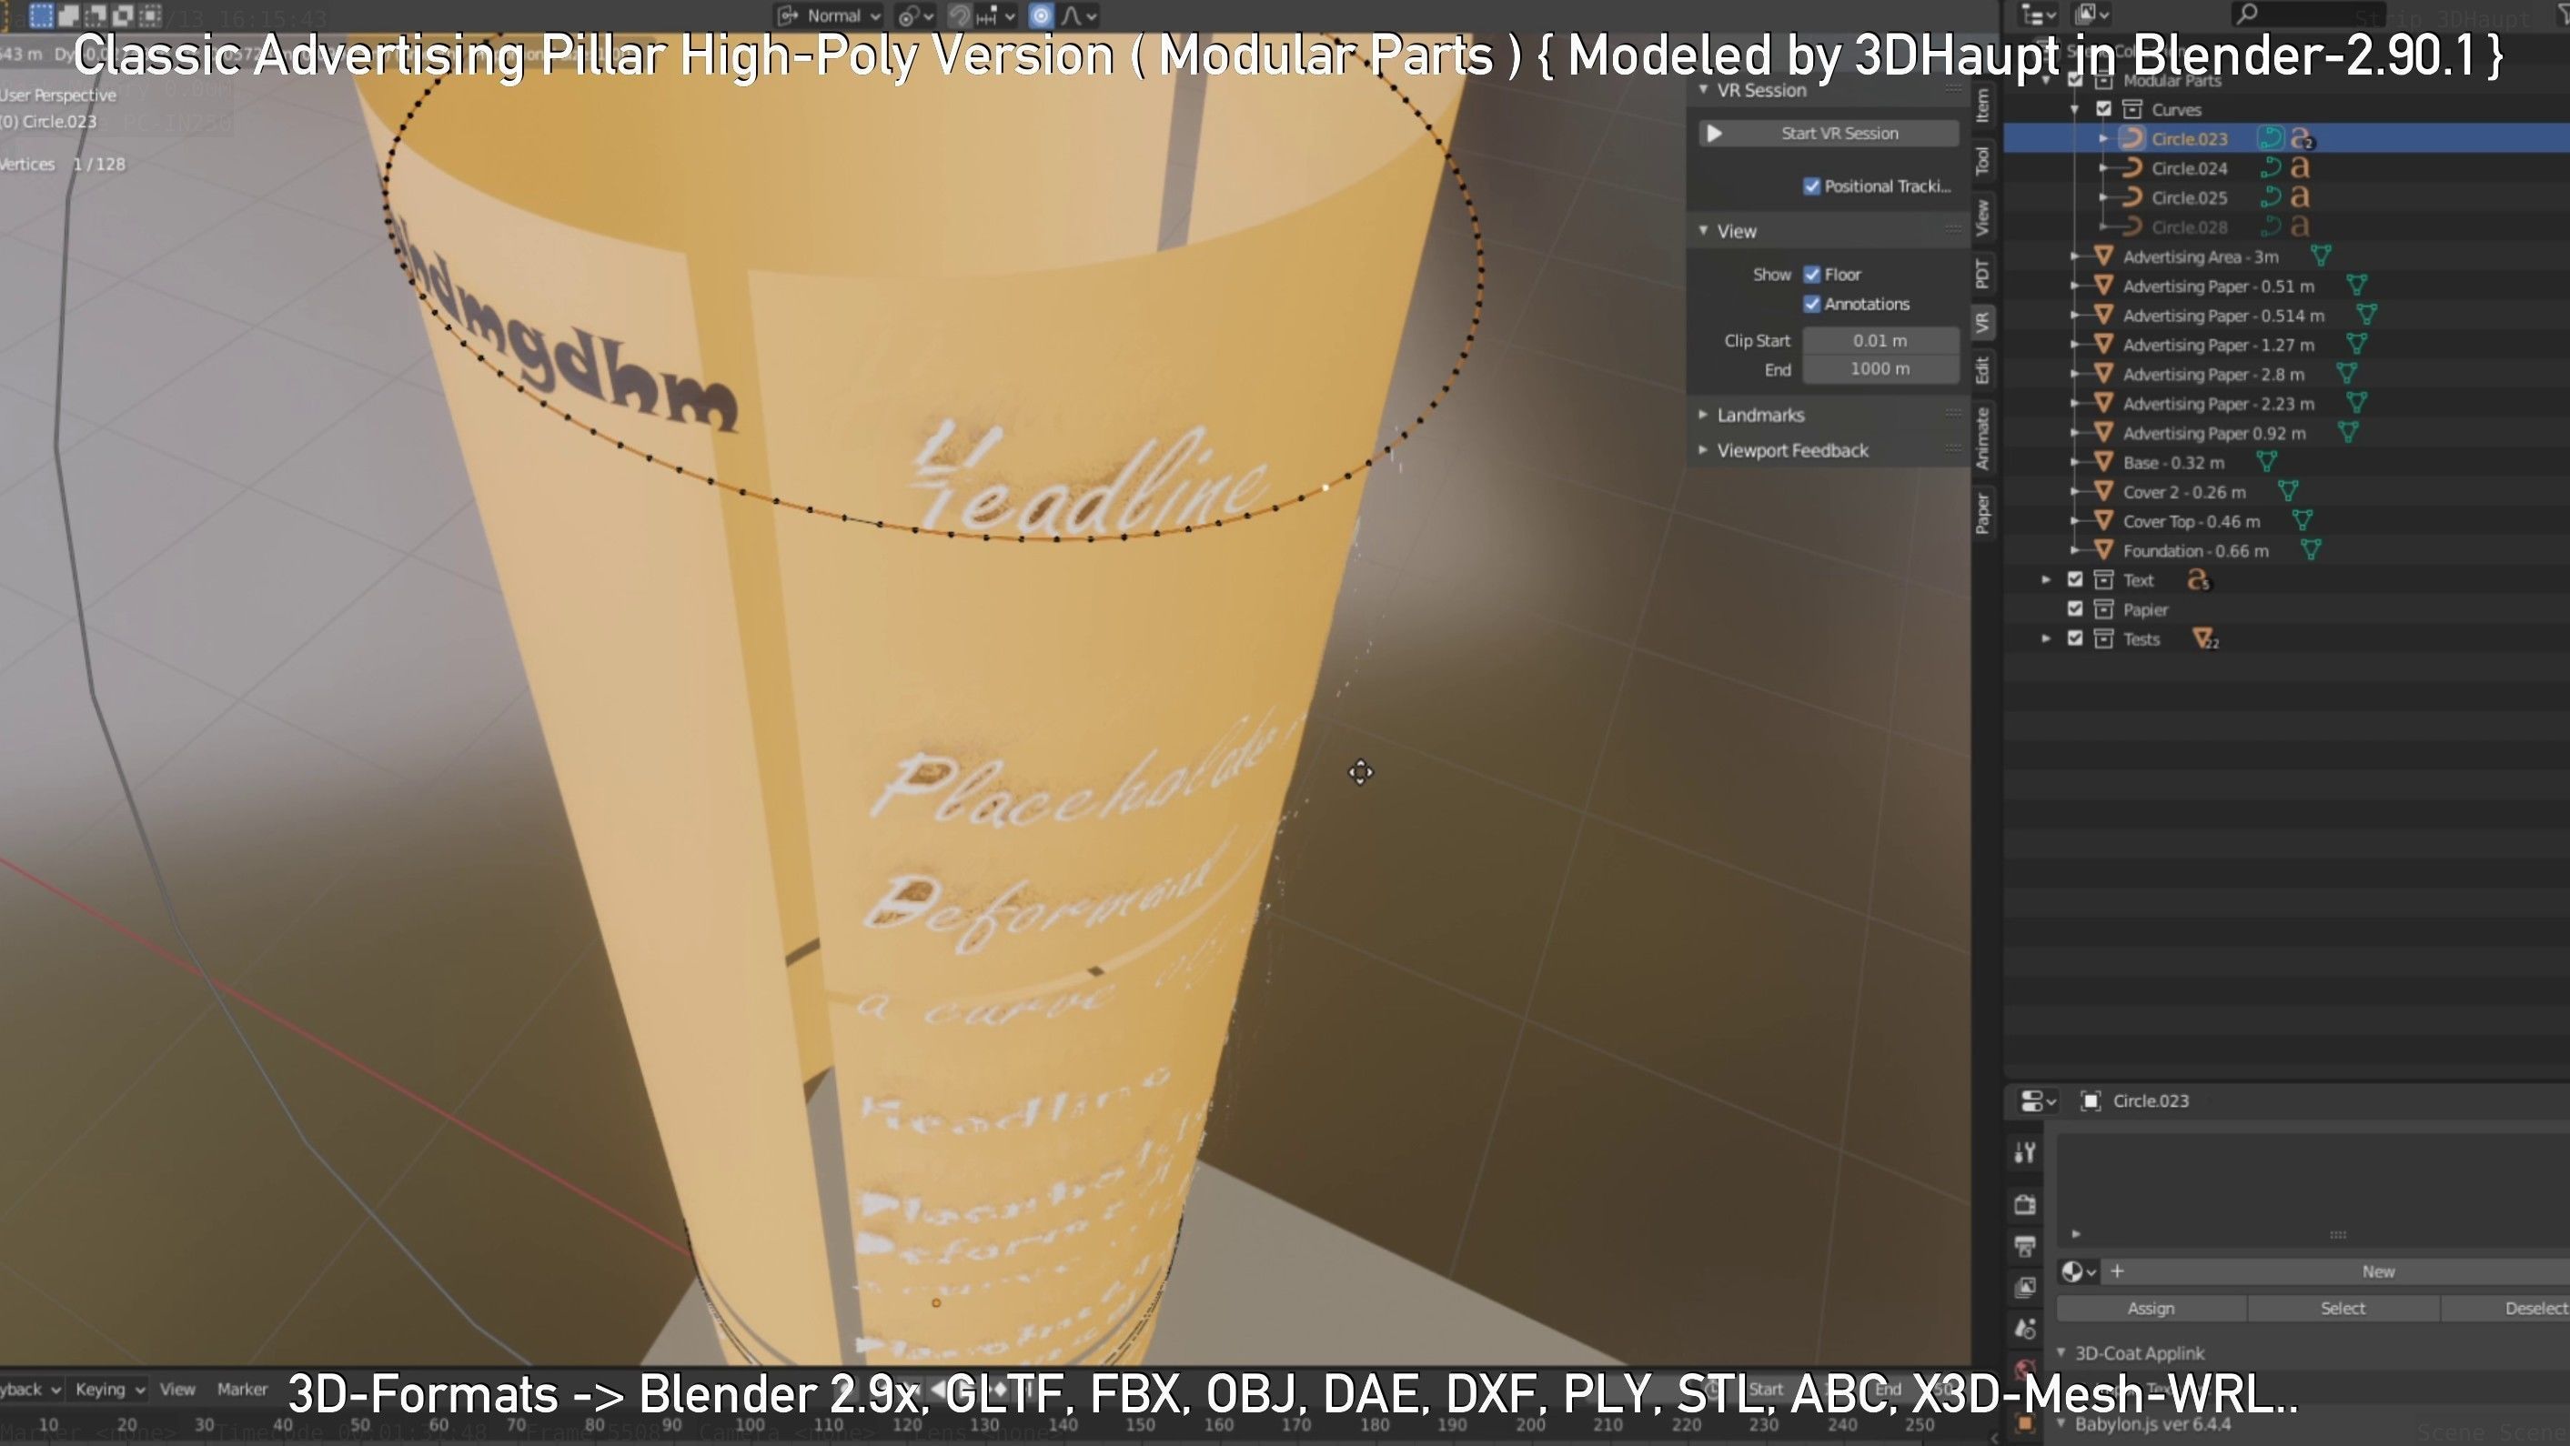
Task: Click object icon of Cover Top - 0.46 m
Action: click(x=2104, y=520)
